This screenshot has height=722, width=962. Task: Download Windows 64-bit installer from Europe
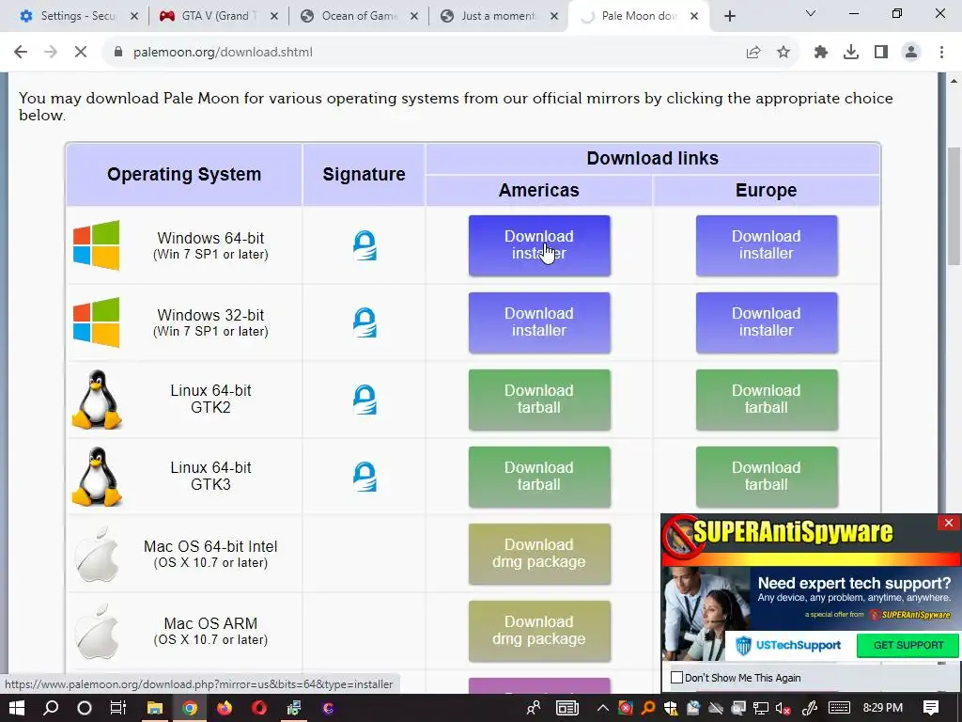click(767, 245)
